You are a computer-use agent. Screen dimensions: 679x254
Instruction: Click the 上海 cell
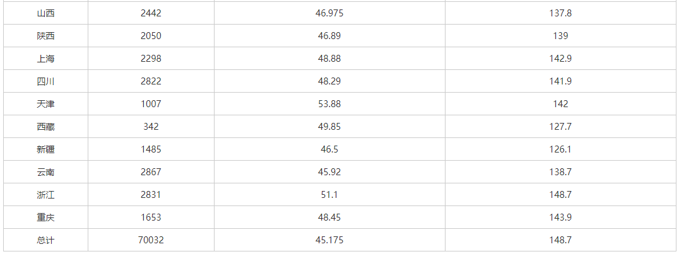[x=45, y=59]
